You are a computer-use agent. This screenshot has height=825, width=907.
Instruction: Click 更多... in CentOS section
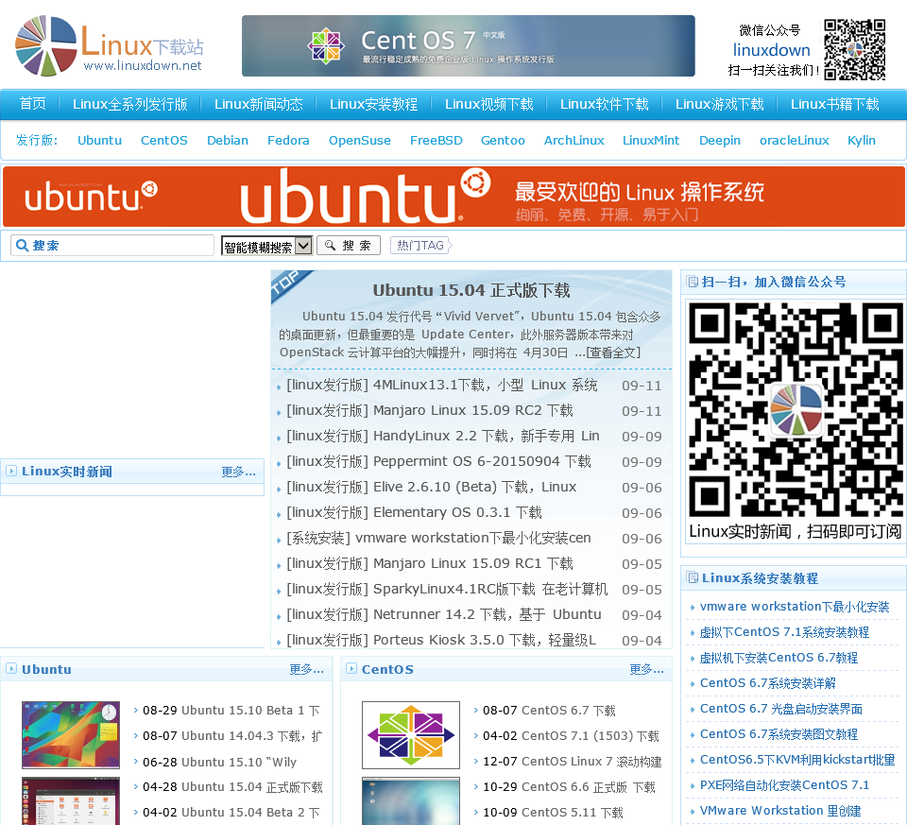[646, 669]
